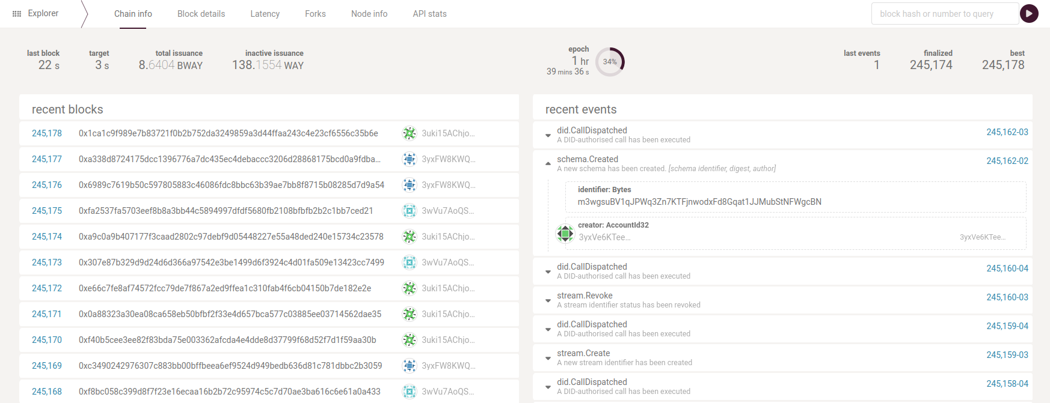Switch to the Block details tab
The height and width of the screenshot is (403, 1050).
201,14
